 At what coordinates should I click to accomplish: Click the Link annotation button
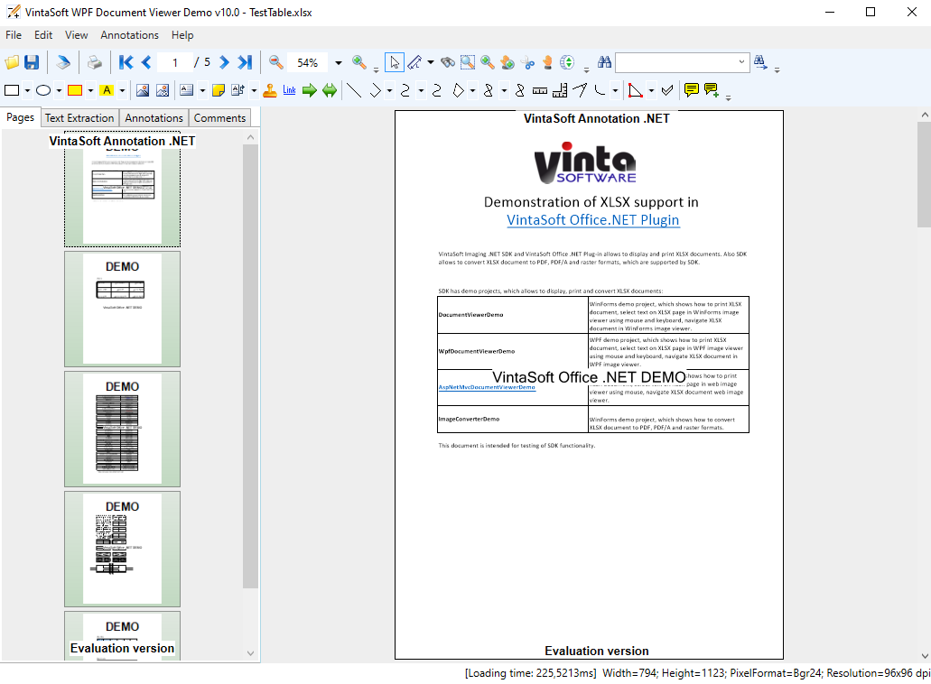point(289,90)
